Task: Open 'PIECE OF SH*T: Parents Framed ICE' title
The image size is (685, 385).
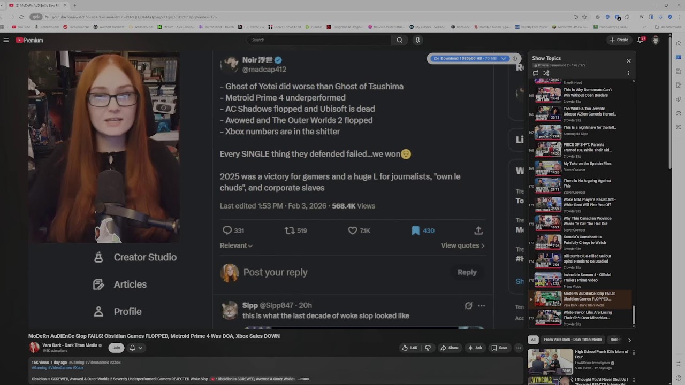Action: 588,148
